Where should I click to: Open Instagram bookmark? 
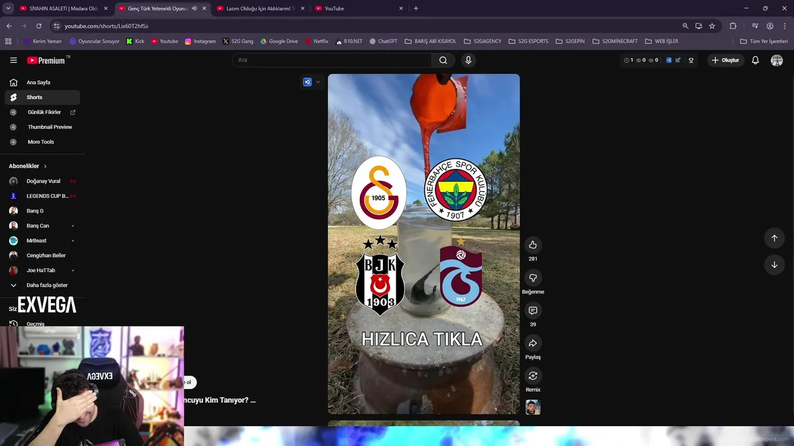click(200, 41)
